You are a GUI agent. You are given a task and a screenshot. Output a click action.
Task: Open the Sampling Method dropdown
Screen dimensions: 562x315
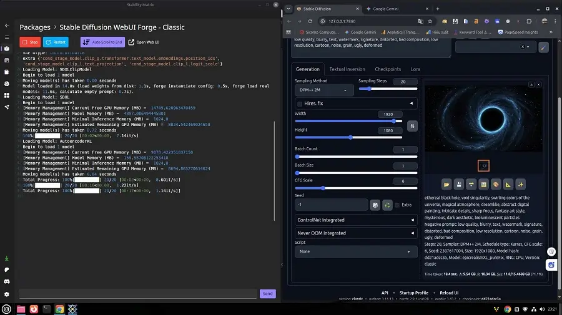tap(324, 90)
